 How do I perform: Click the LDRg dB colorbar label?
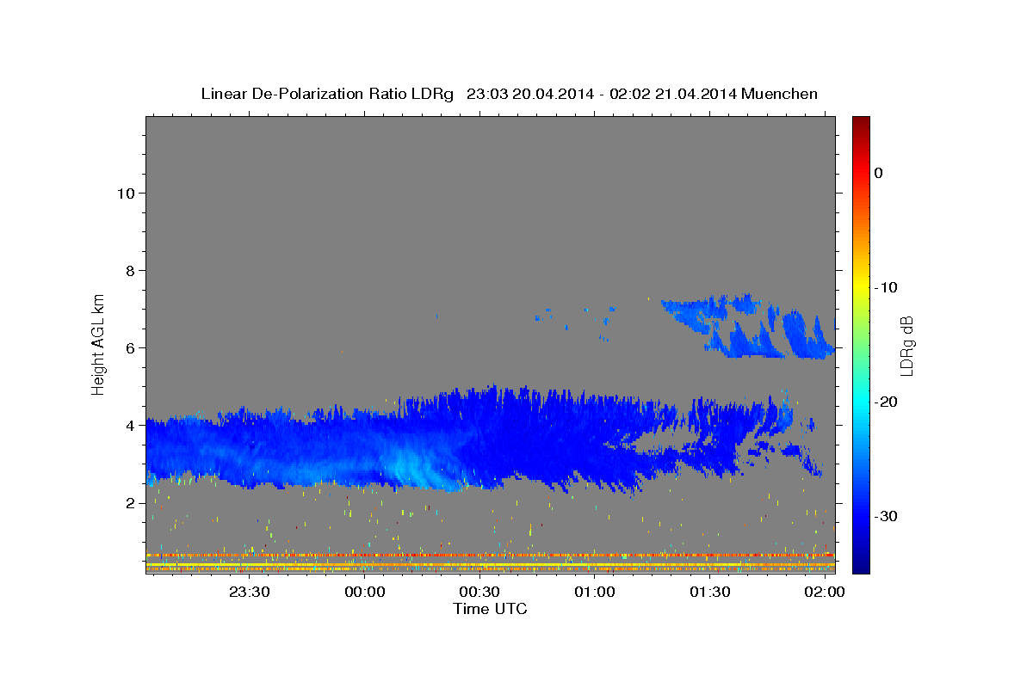point(906,345)
